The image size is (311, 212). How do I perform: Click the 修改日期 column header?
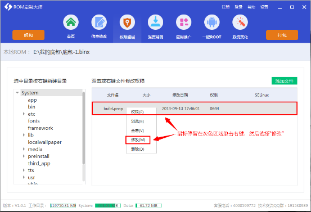point(180,95)
